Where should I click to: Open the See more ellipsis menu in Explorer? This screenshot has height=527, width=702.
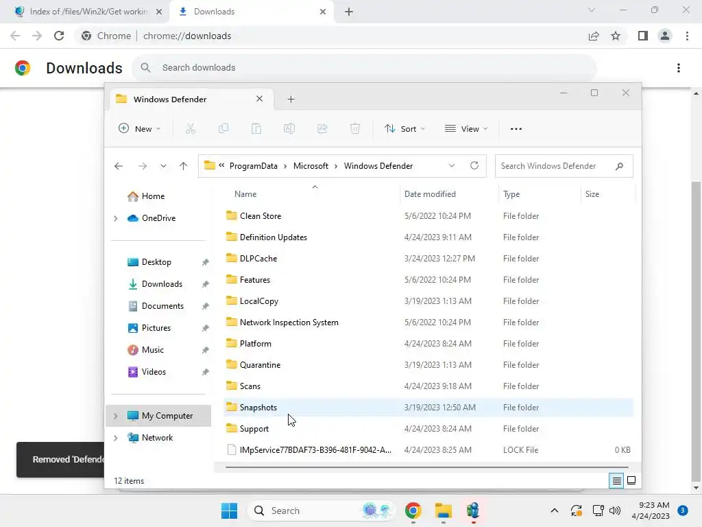(516, 128)
